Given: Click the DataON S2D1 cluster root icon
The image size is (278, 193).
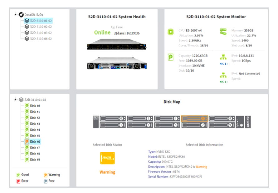Looking at the screenshot, I should pyautogui.click(x=21, y=15).
